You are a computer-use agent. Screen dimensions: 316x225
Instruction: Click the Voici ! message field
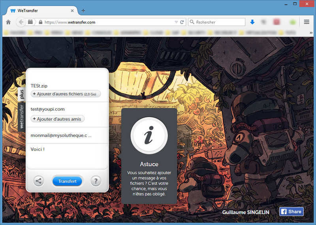tap(67, 156)
